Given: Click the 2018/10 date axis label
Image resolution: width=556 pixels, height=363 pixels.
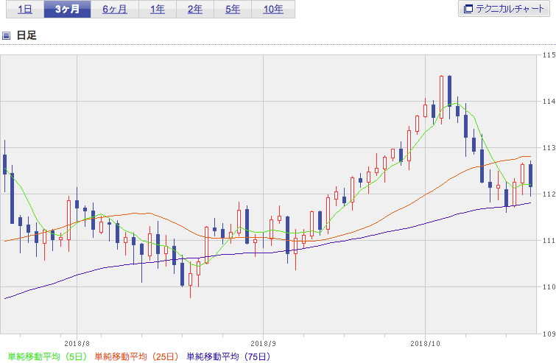Looking at the screenshot, I should tap(425, 344).
